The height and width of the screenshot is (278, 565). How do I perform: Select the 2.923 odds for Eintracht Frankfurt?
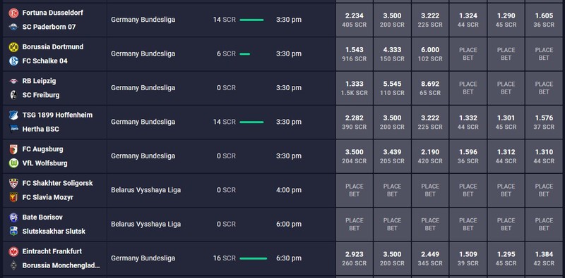[x=355, y=258]
